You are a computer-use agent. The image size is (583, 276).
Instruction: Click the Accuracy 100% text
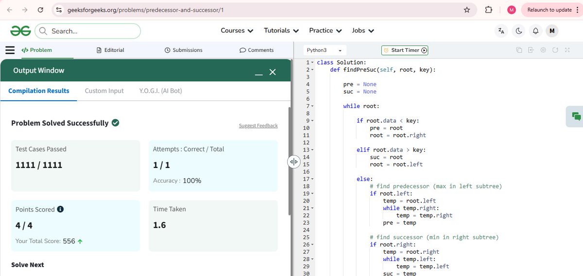tap(177, 181)
